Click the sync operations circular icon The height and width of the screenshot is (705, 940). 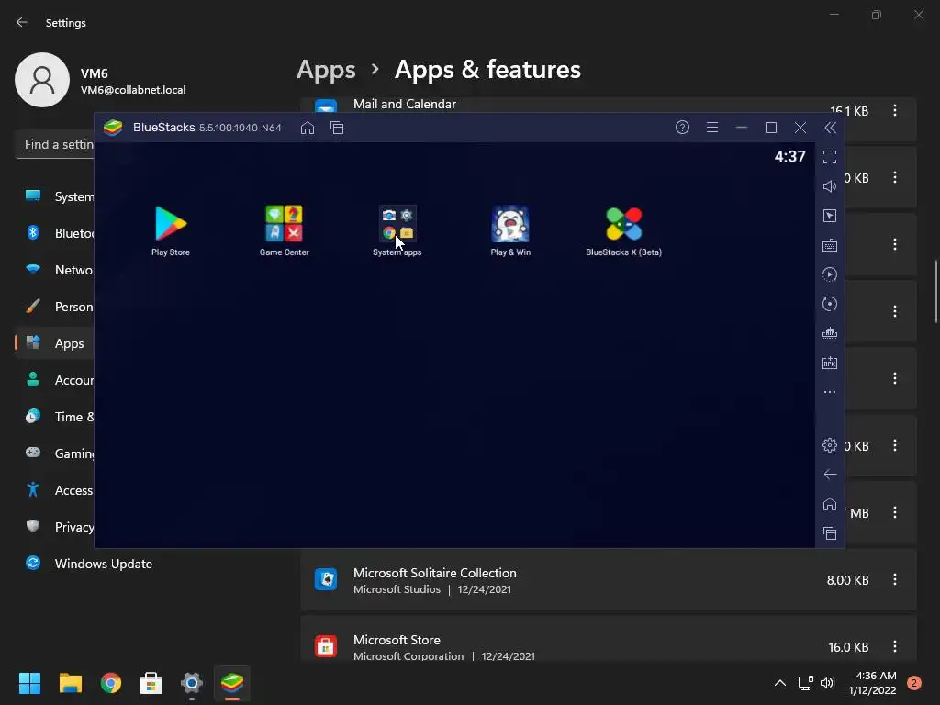pos(830,304)
